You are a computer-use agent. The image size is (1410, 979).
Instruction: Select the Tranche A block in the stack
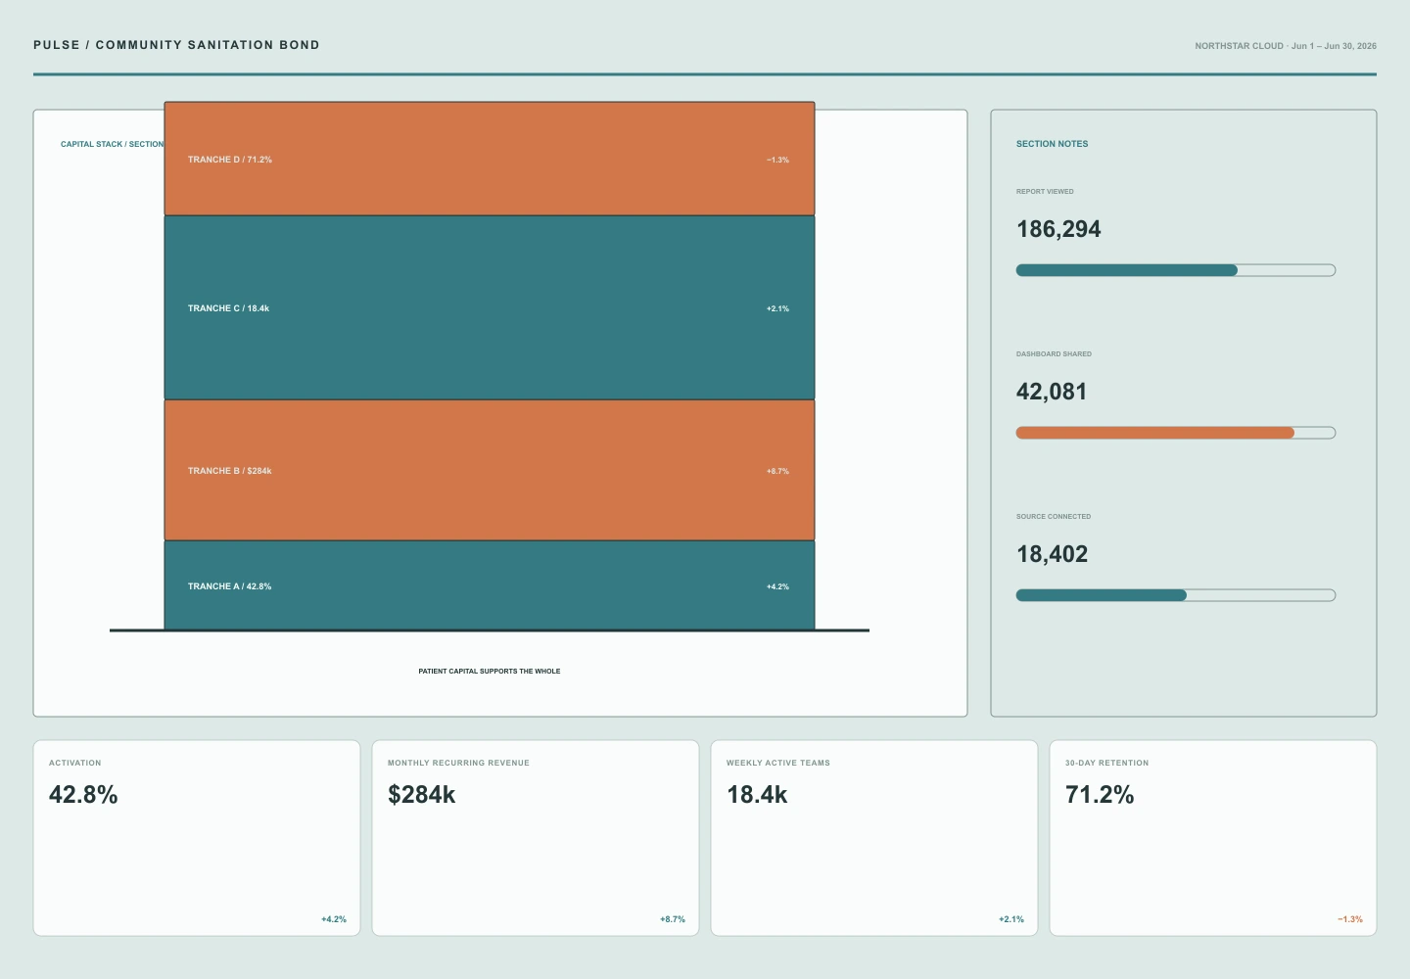pyautogui.click(x=490, y=585)
